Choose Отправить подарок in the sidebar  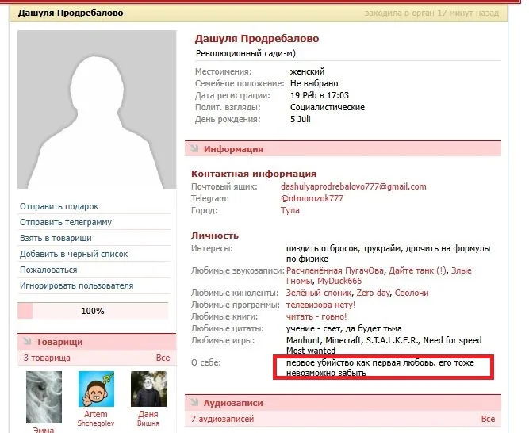pyautogui.click(x=59, y=206)
